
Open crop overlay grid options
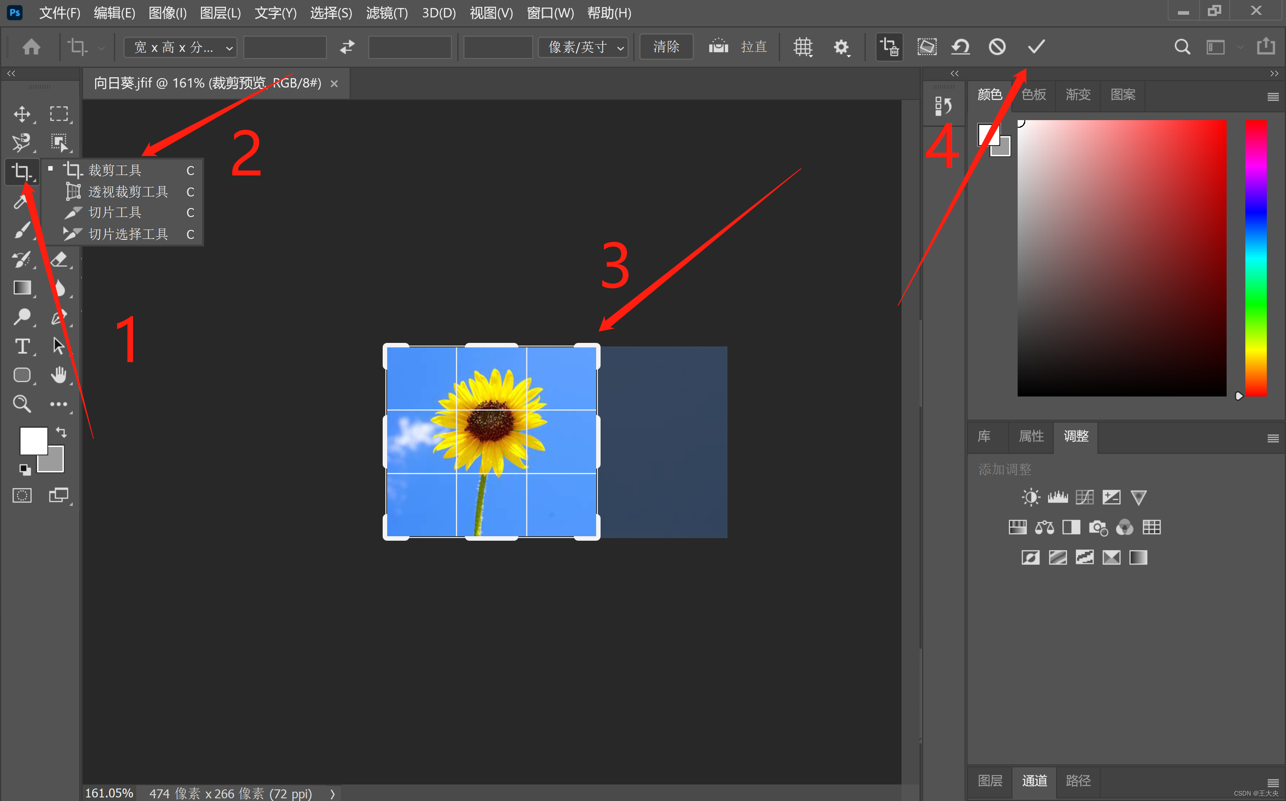(x=803, y=47)
